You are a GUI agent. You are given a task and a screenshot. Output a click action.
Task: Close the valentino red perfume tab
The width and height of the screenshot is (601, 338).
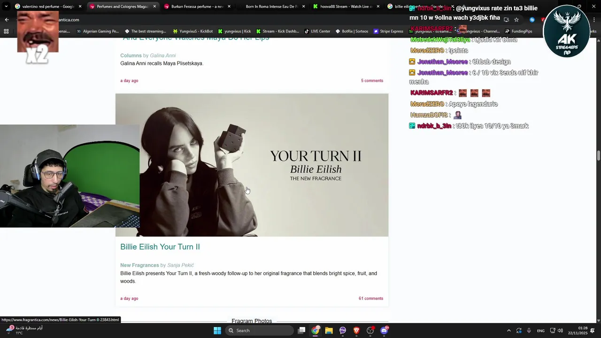click(x=80, y=7)
